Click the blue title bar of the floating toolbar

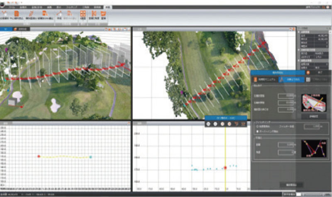(x=226, y=118)
